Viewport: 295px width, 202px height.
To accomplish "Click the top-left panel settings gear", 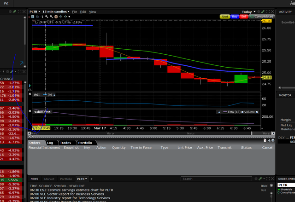I will pyautogui.click(x=10, y=12).
